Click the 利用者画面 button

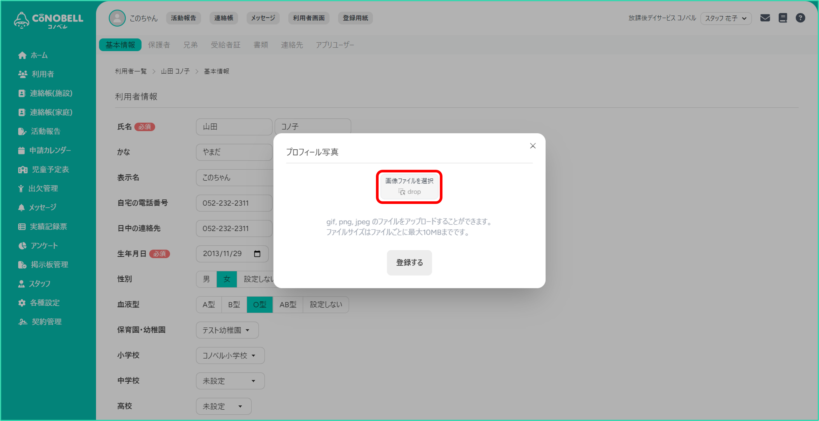309,18
